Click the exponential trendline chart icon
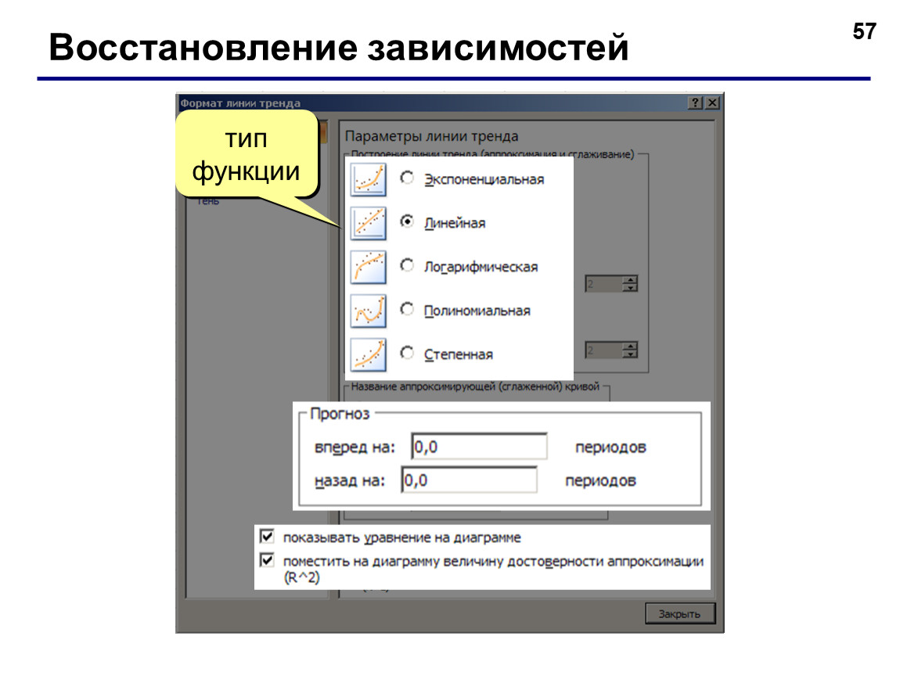The width and height of the screenshot is (900, 676). click(368, 179)
